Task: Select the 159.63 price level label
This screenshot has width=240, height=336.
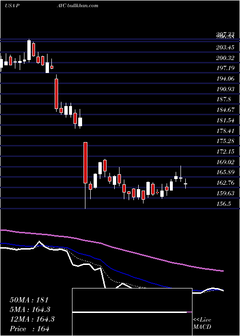Action: pos(225,193)
